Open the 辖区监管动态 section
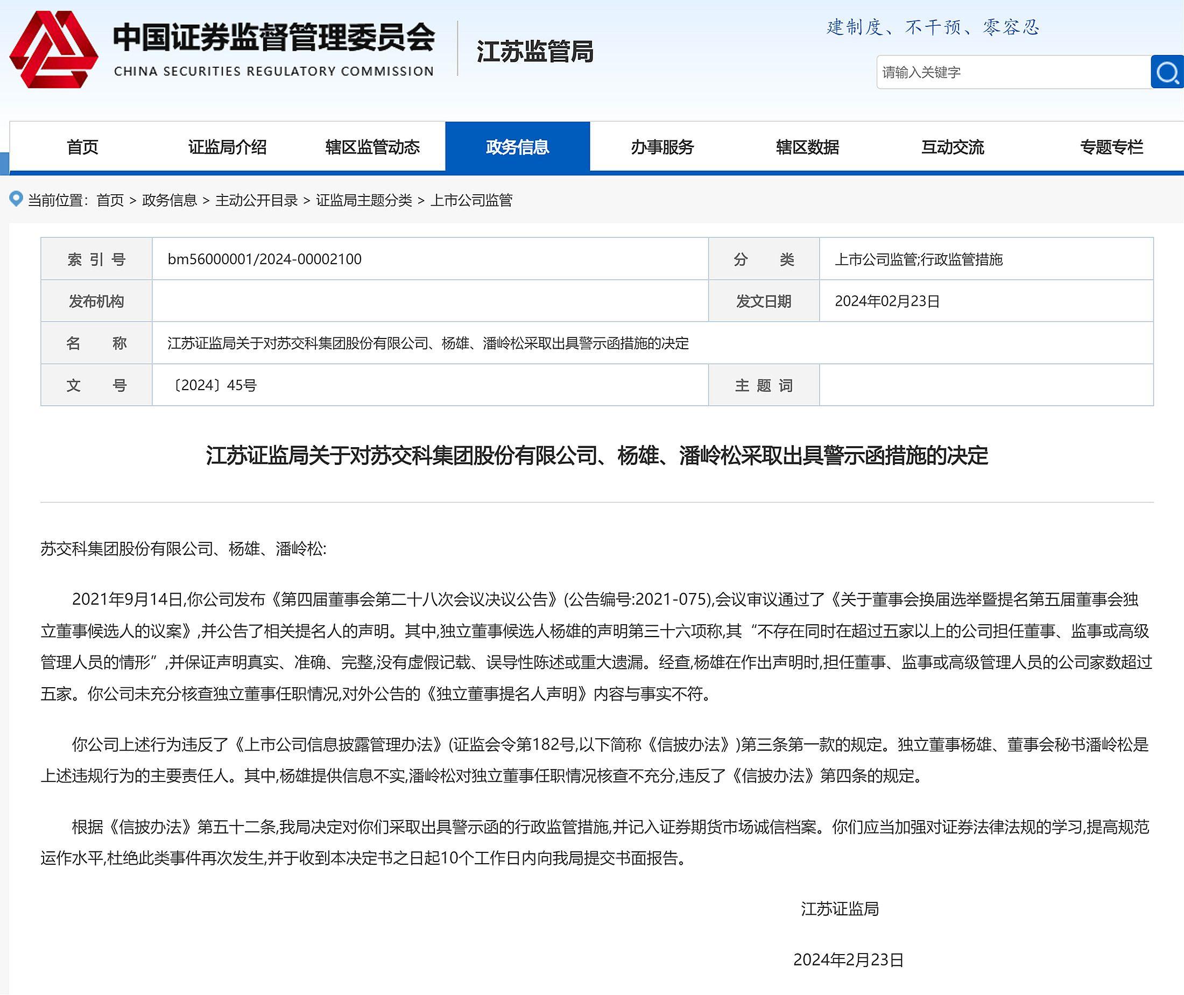 click(373, 147)
